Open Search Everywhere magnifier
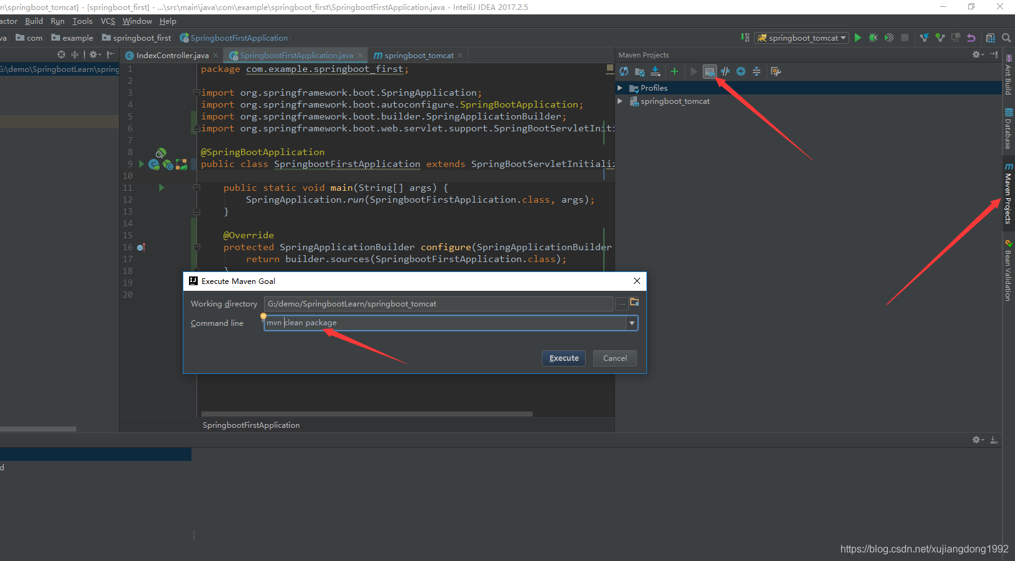The width and height of the screenshot is (1015, 561). click(x=1006, y=38)
